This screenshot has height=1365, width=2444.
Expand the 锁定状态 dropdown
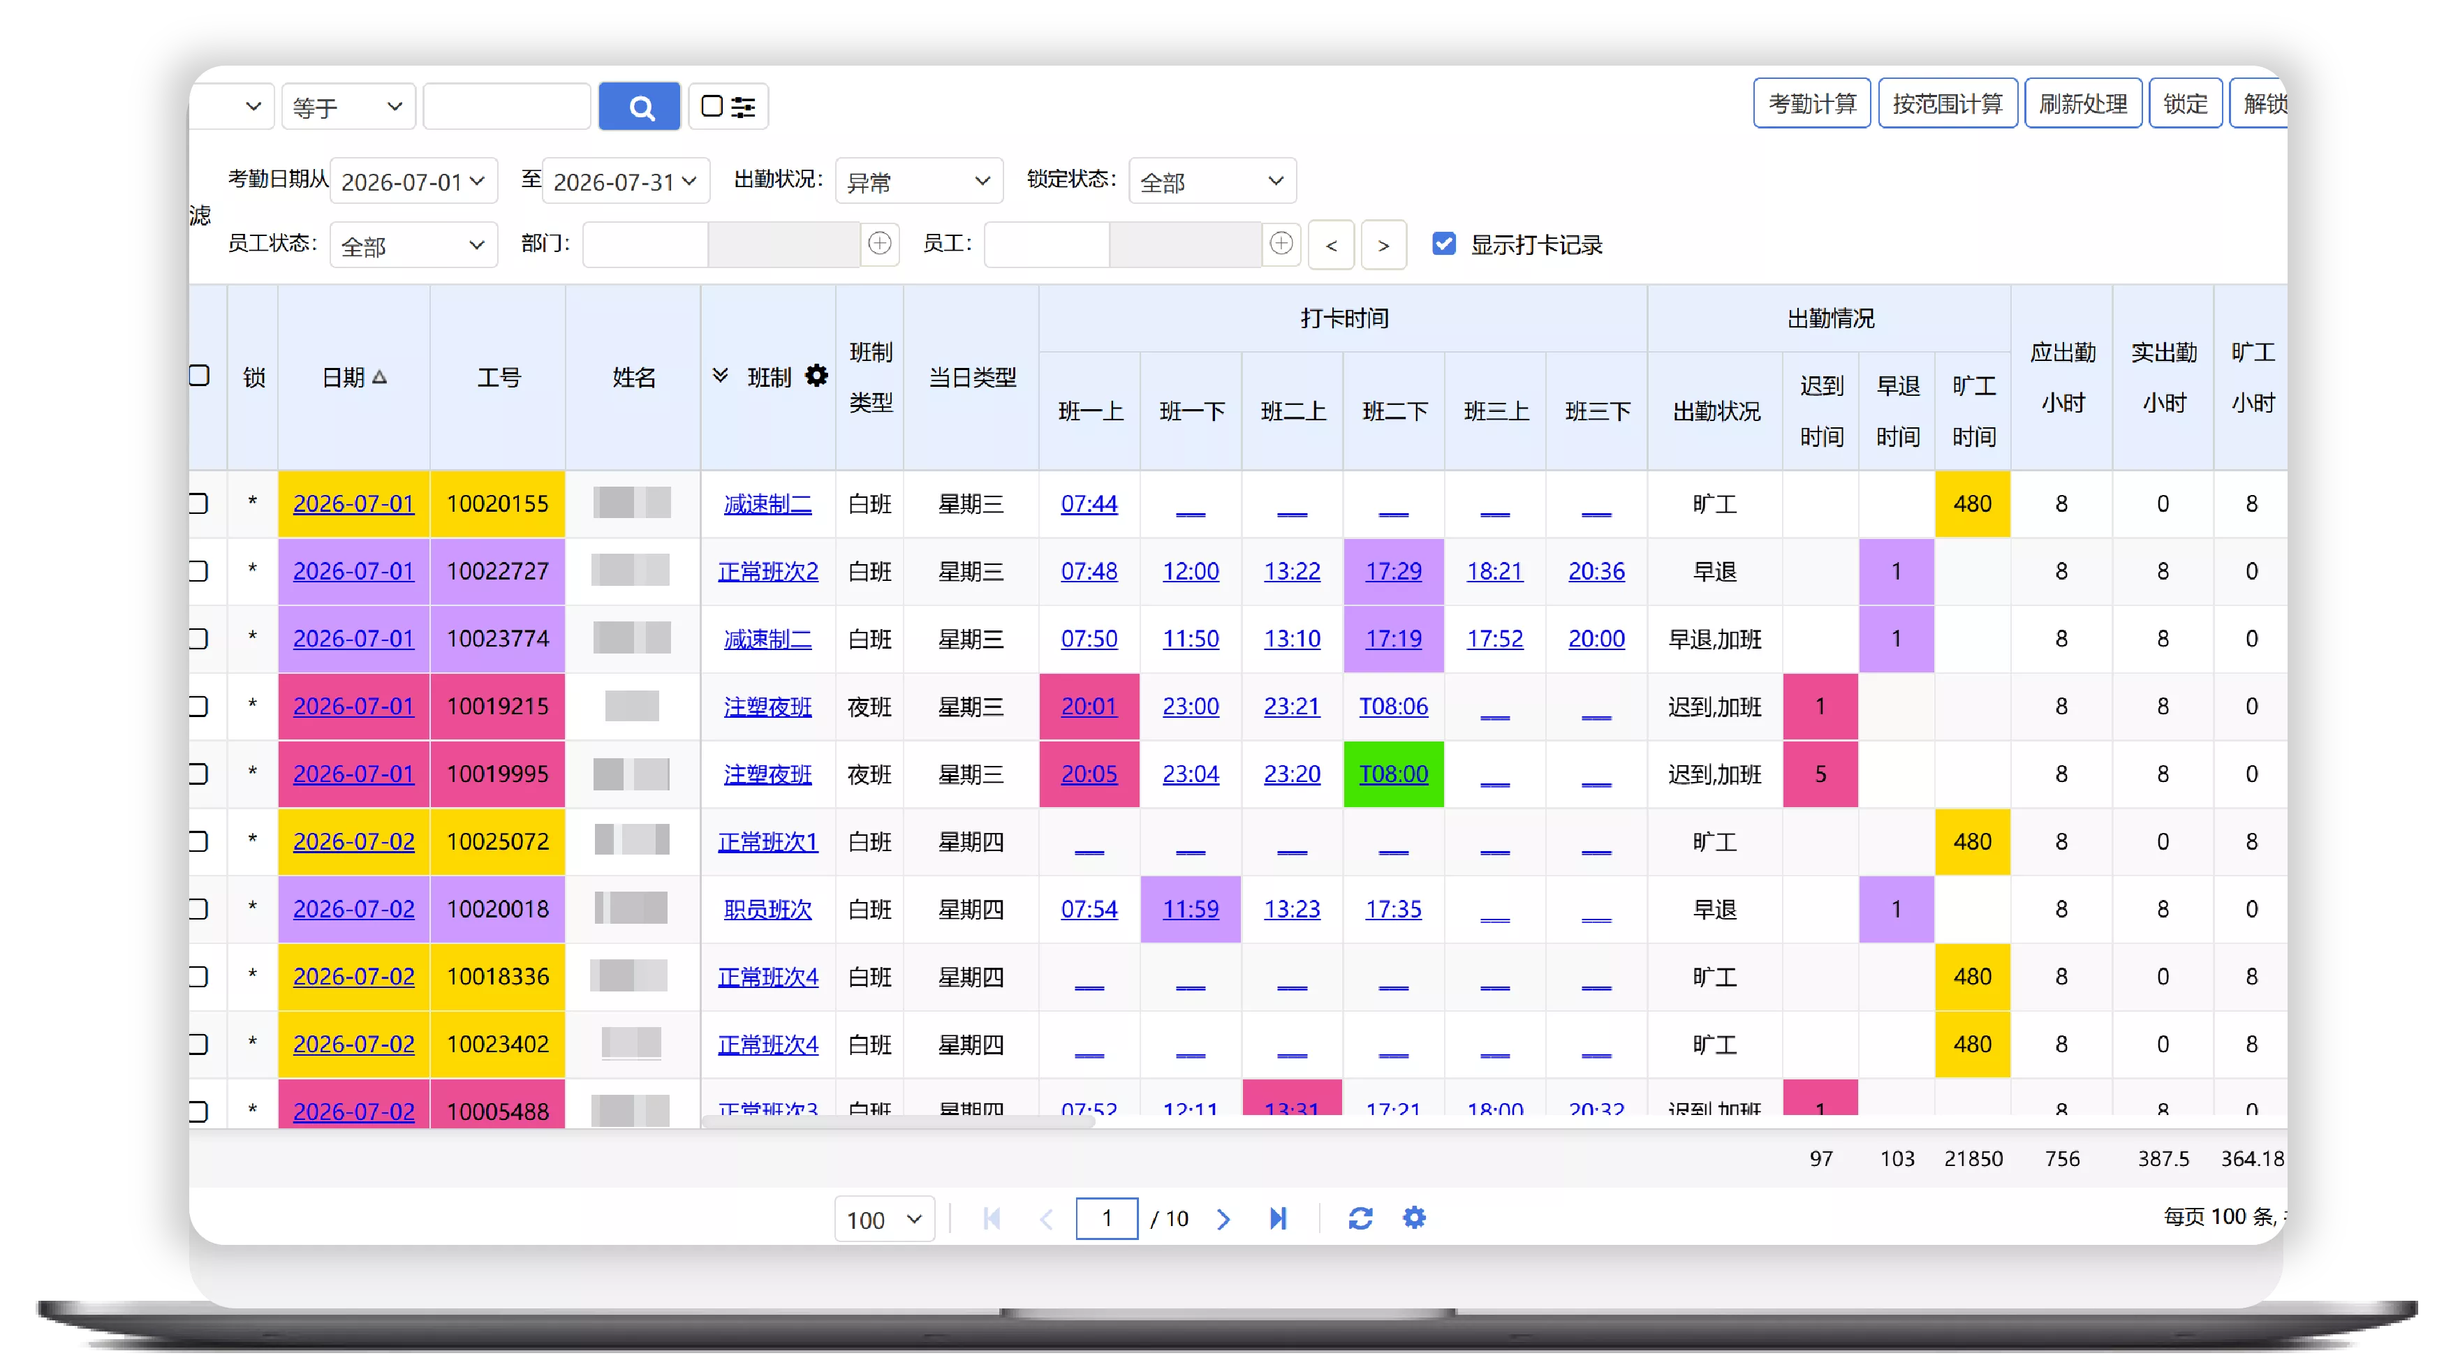[x=1212, y=181]
